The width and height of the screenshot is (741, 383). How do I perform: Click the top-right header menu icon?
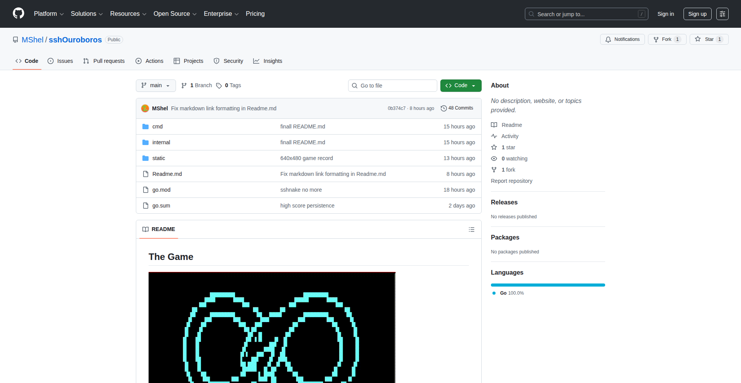722,14
